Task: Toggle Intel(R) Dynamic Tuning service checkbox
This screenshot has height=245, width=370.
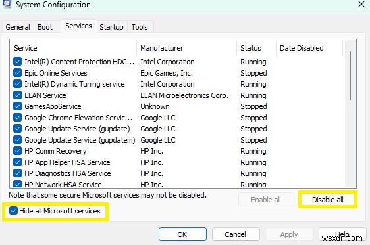Action: (18, 84)
